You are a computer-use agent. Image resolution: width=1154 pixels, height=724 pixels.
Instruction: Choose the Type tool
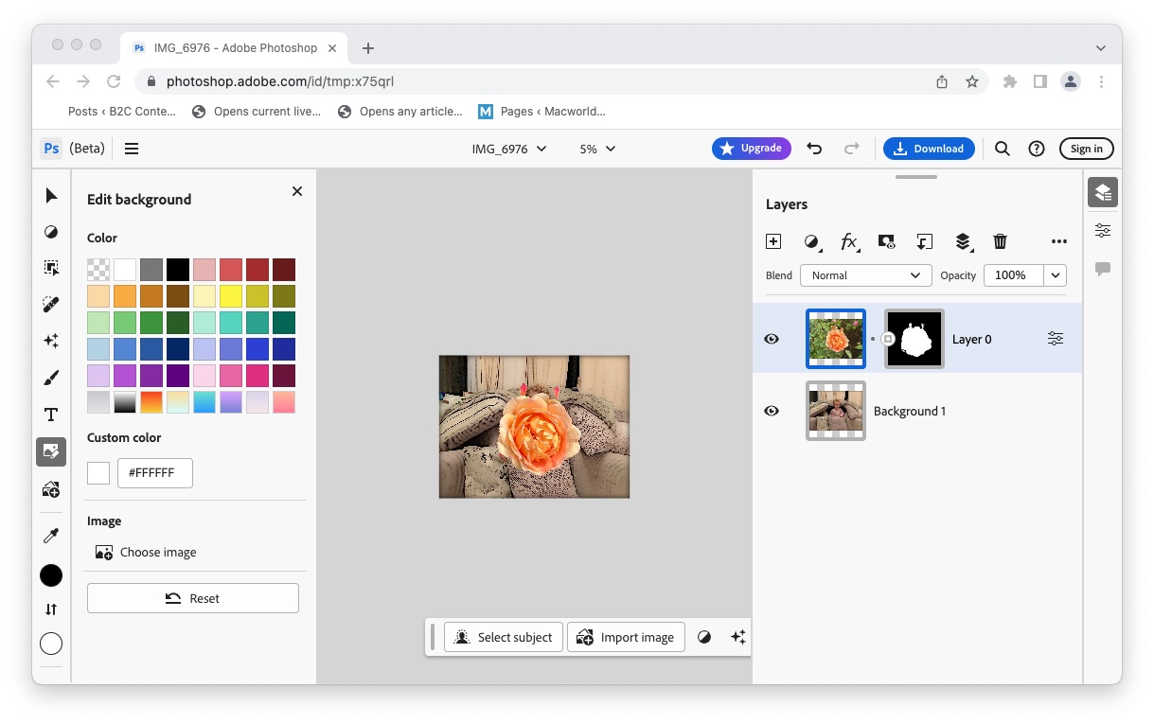click(x=51, y=414)
